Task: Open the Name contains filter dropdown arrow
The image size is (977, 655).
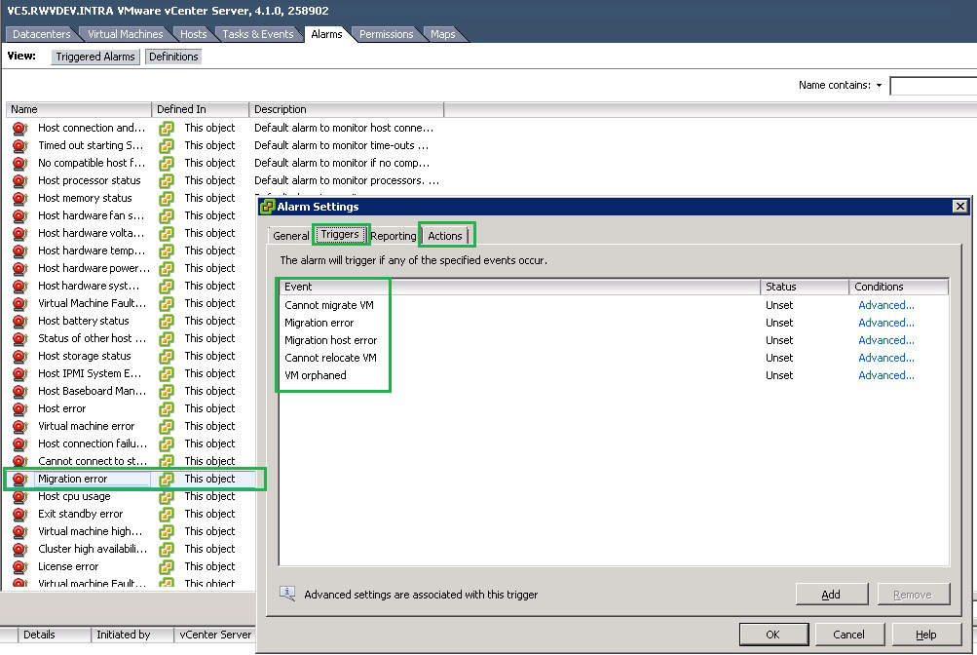Action: (x=879, y=86)
